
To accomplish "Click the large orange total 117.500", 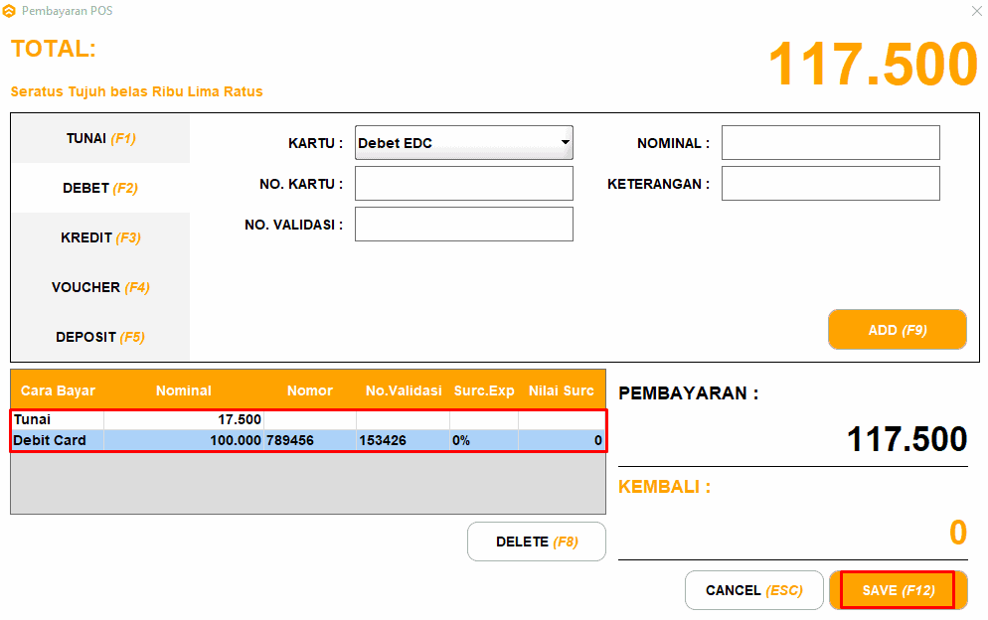I will pyautogui.click(x=873, y=65).
